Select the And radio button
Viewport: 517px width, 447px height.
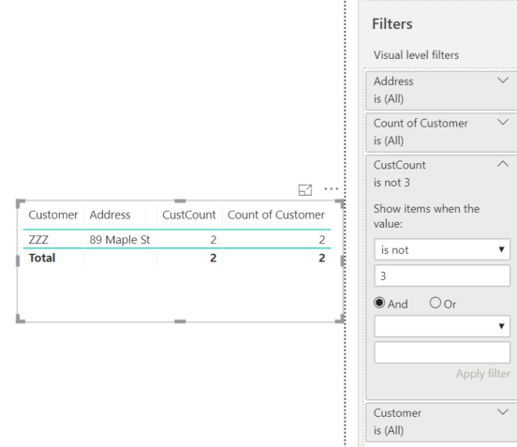pos(379,303)
